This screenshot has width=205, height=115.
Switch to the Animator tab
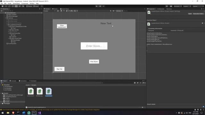click(x=33, y=81)
